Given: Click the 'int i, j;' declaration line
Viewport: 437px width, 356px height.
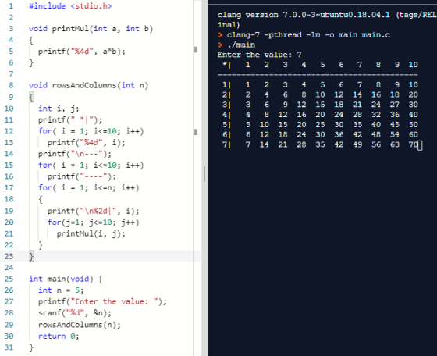Looking at the screenshot, I should (59, 109).
